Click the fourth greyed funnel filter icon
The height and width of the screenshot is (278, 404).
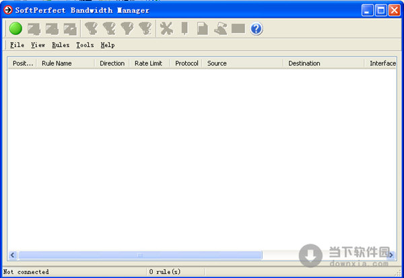(145, 28)
